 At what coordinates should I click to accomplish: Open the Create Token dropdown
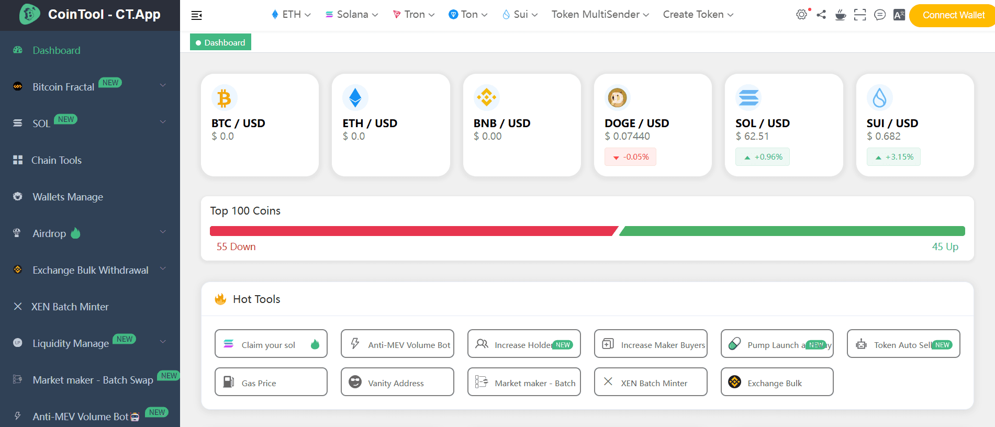tap(698, 15)
